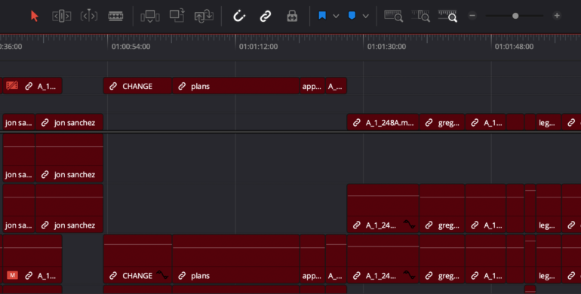Screen dimensions: 581x294
Task: Select the CHANGE video clip
Action: pos(137,86)
